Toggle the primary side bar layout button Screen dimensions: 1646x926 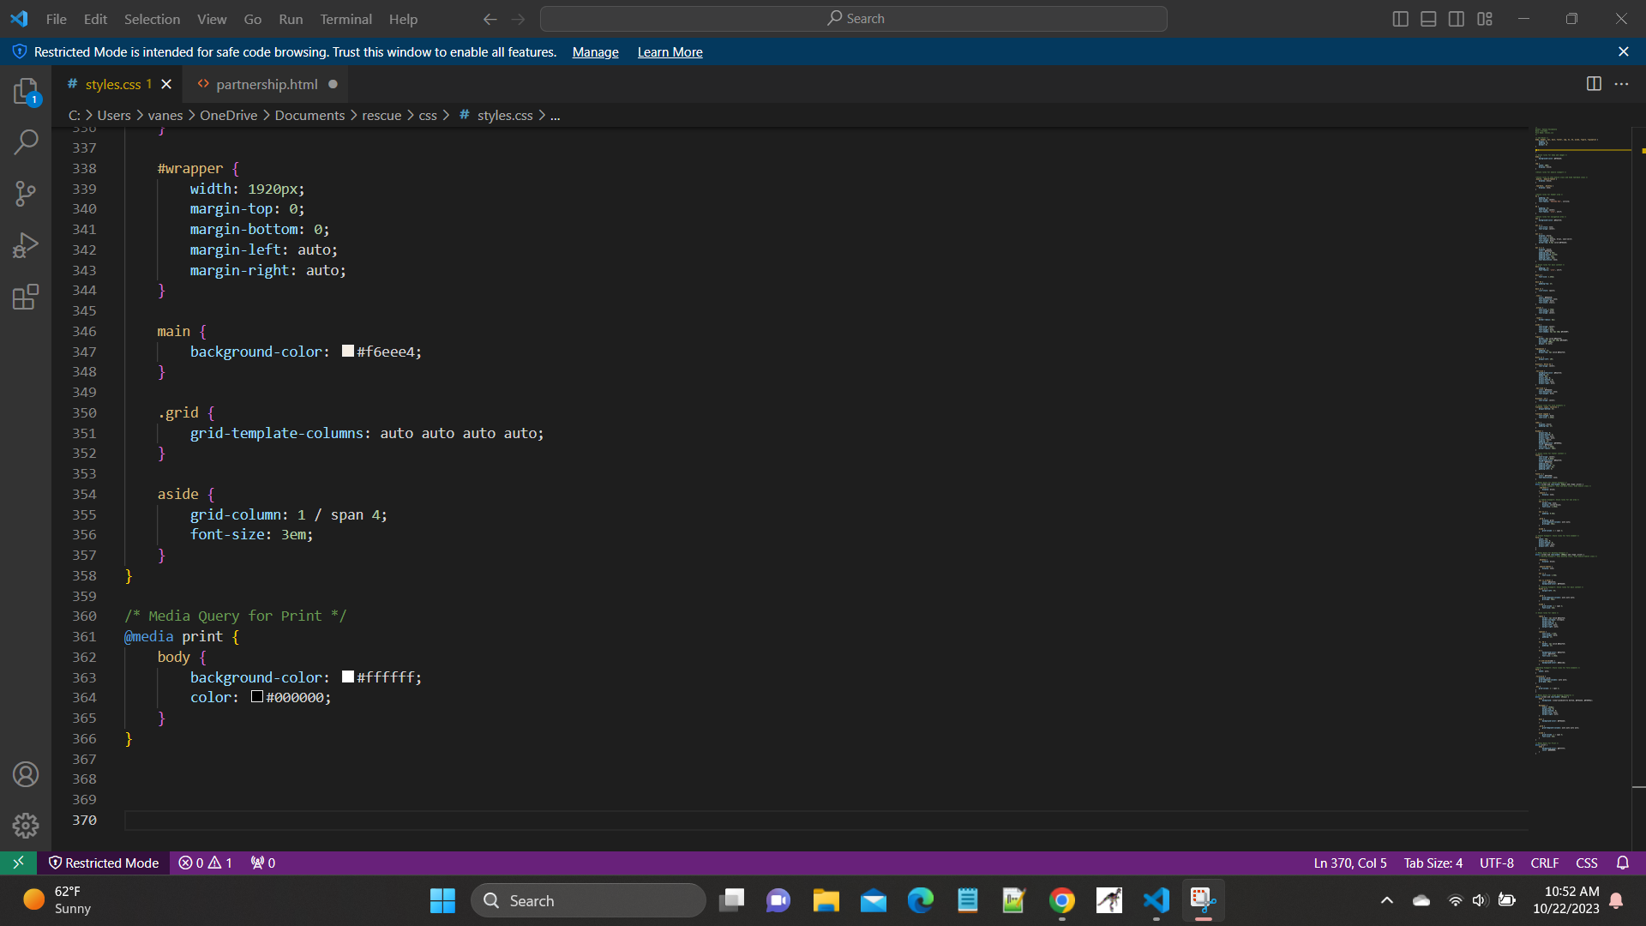[1400, 19]
